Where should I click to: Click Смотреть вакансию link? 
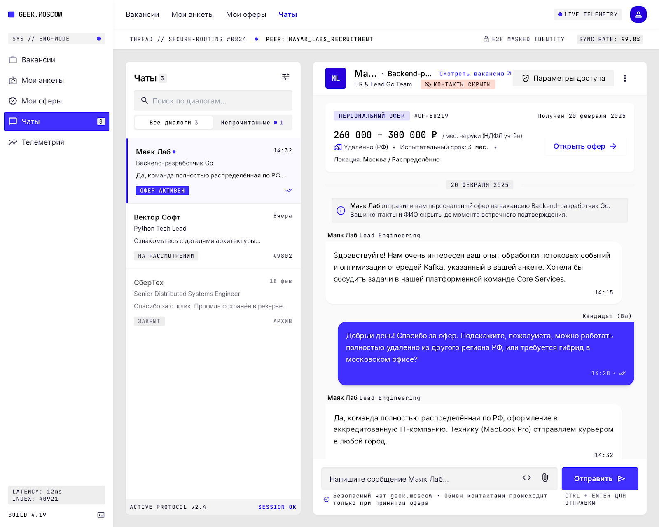[475, 74]
